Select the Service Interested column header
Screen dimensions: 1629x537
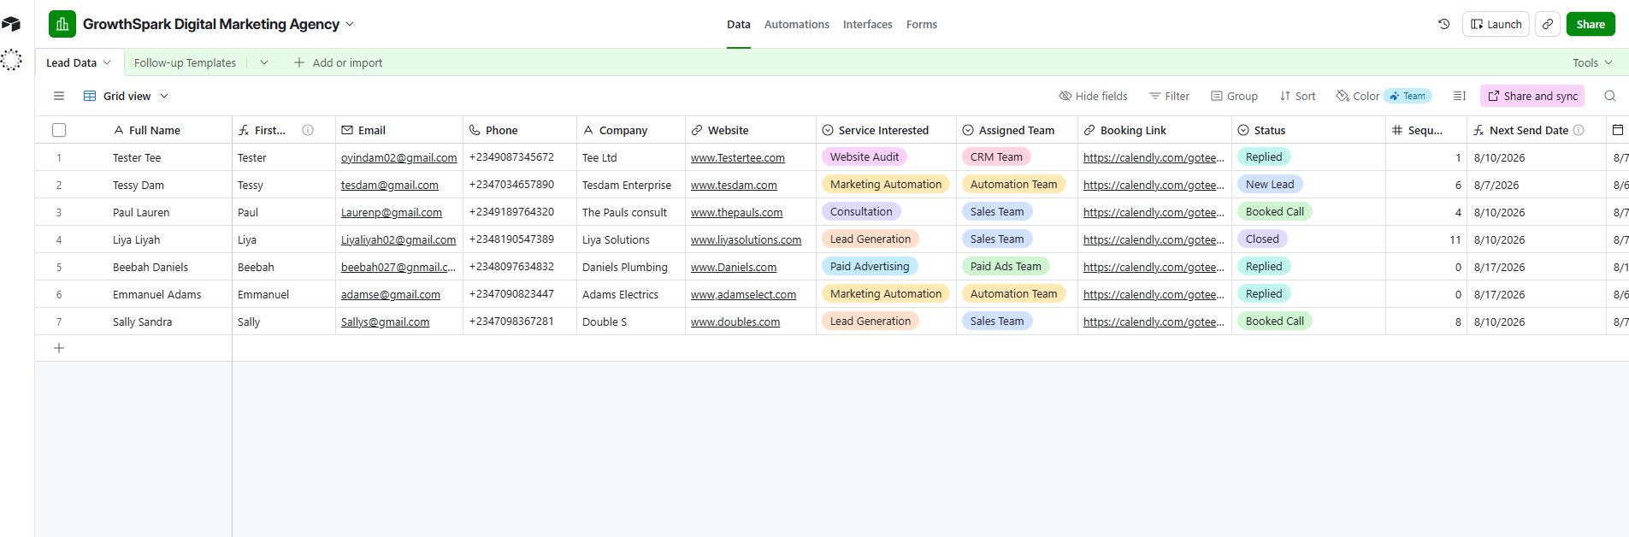(886, 130)
